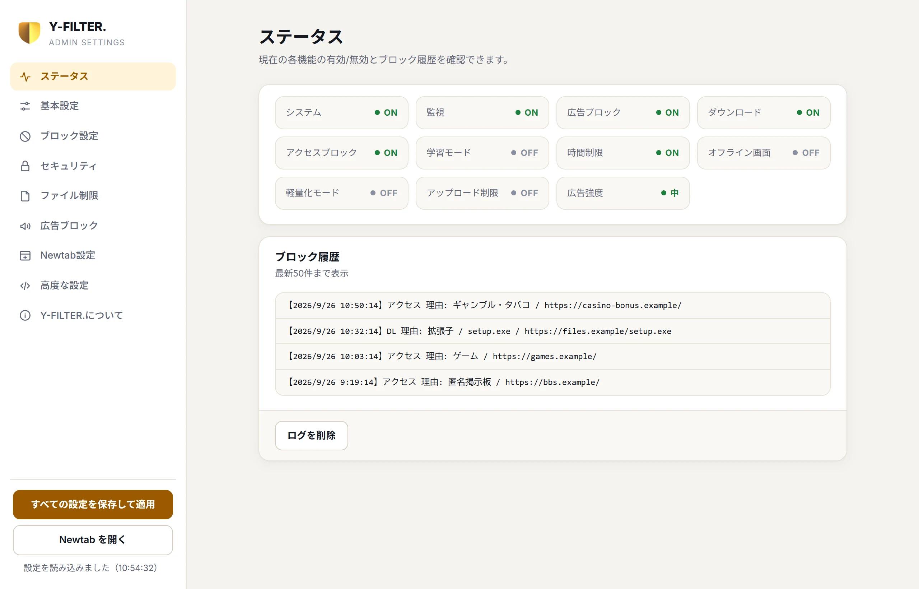Select ファイル制限 in sidebar
Viewport: 919px width, 589px height.
coord(93,196)
